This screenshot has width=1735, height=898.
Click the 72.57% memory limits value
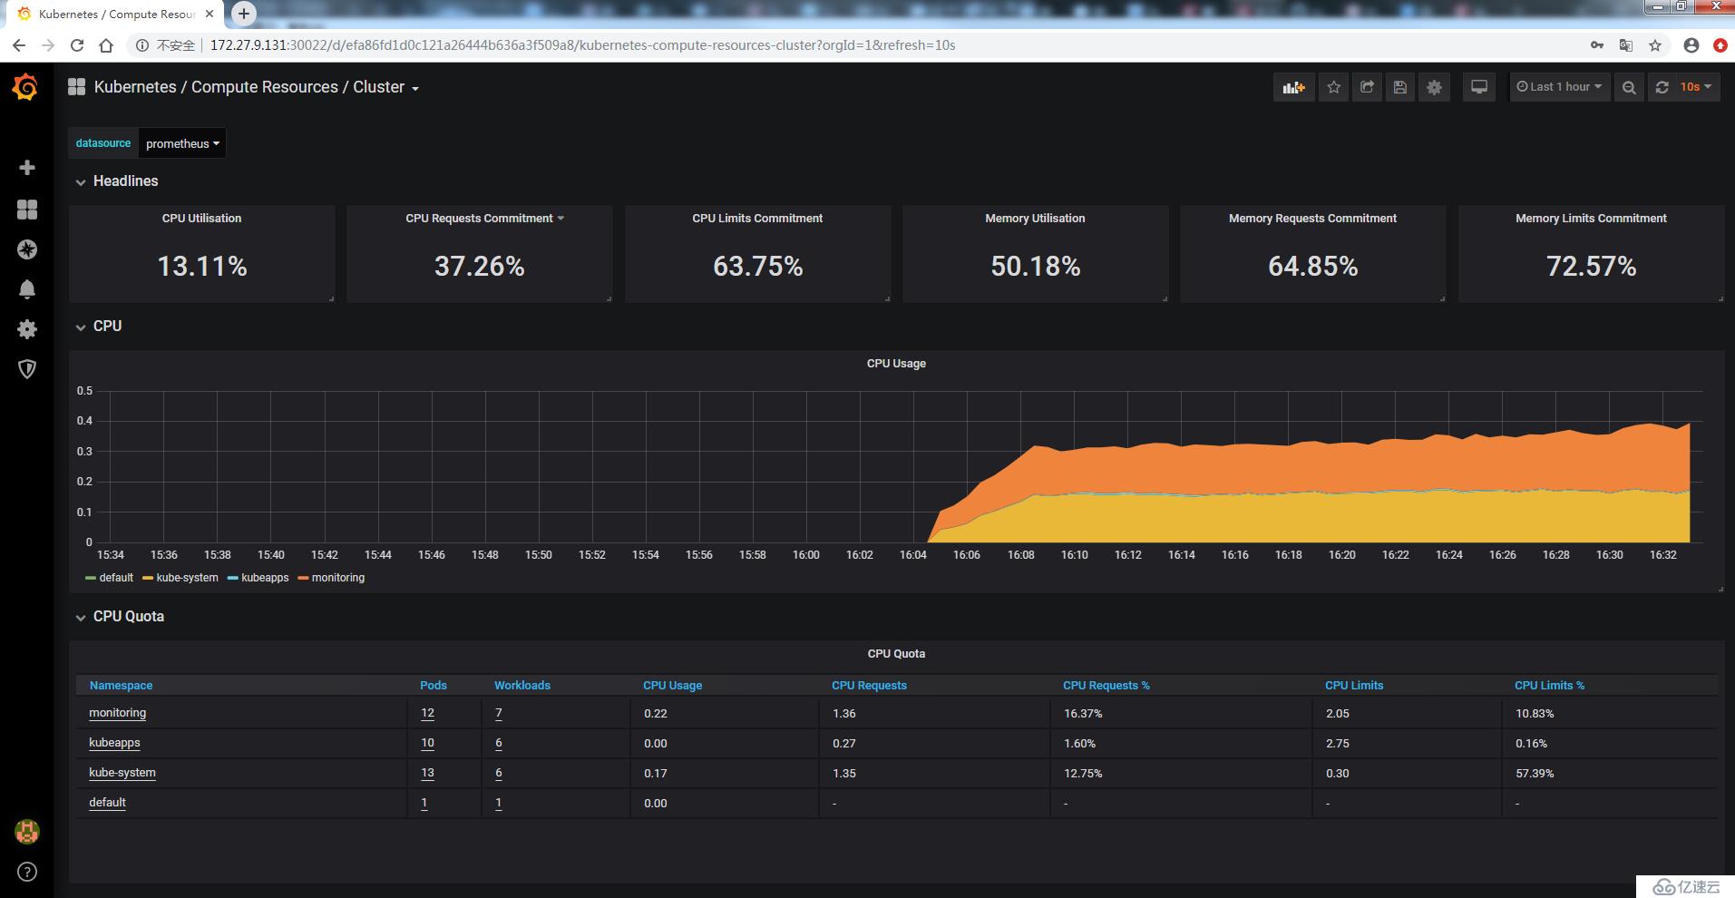1591,267
